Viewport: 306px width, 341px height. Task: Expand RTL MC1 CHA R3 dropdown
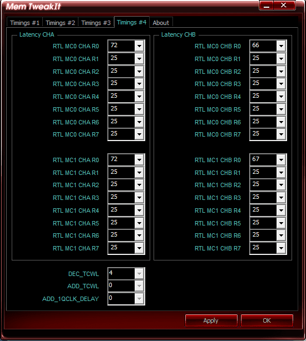[139, 198]
